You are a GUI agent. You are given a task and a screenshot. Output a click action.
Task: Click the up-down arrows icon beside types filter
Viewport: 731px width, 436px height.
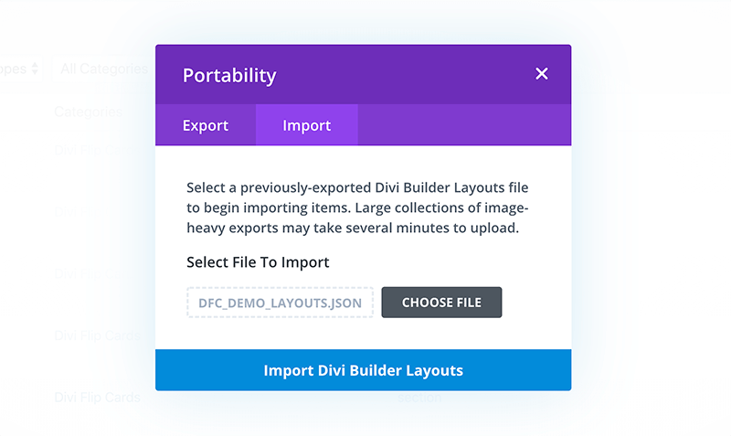point(35,69)
